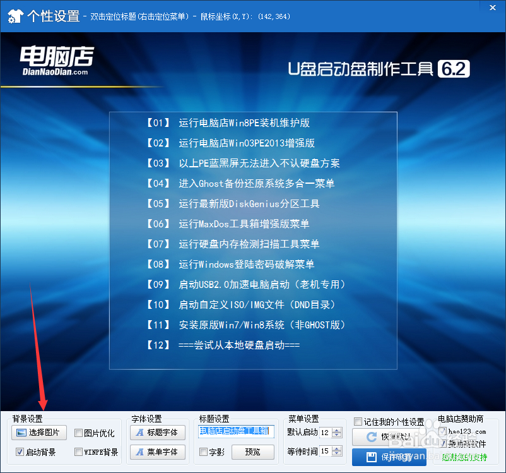Image resolution: width=506 pixels, height=473 pixels.
Task: Select menu item 10 自定义ISO/IMG文件
Action: 241,304
